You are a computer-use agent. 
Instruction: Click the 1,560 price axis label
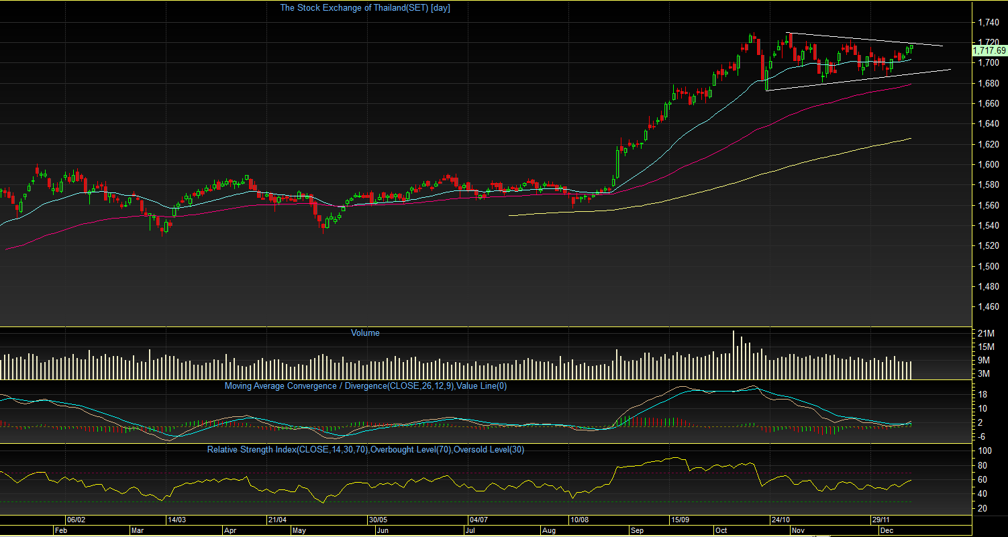click(988, 206)
